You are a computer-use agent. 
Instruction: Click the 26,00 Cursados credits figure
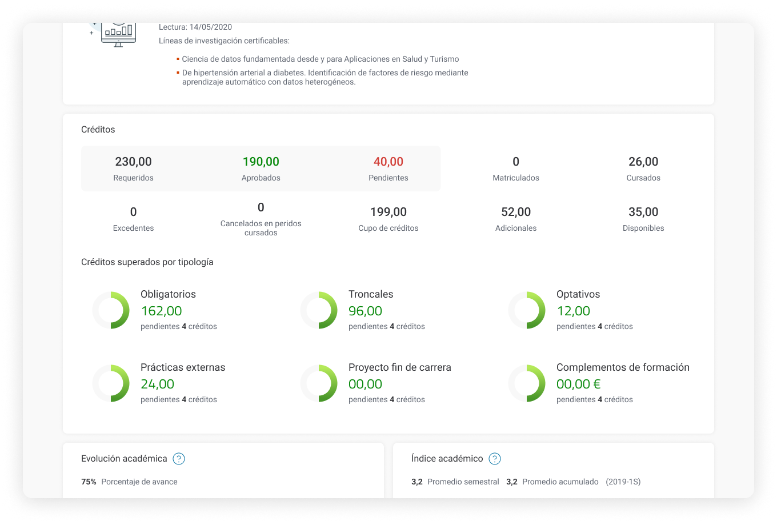click(x=643, y=162)
